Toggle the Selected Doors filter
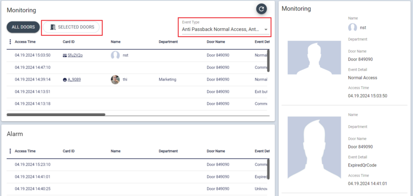The width and height of the screenshot is (413, 196). (71, 27)
